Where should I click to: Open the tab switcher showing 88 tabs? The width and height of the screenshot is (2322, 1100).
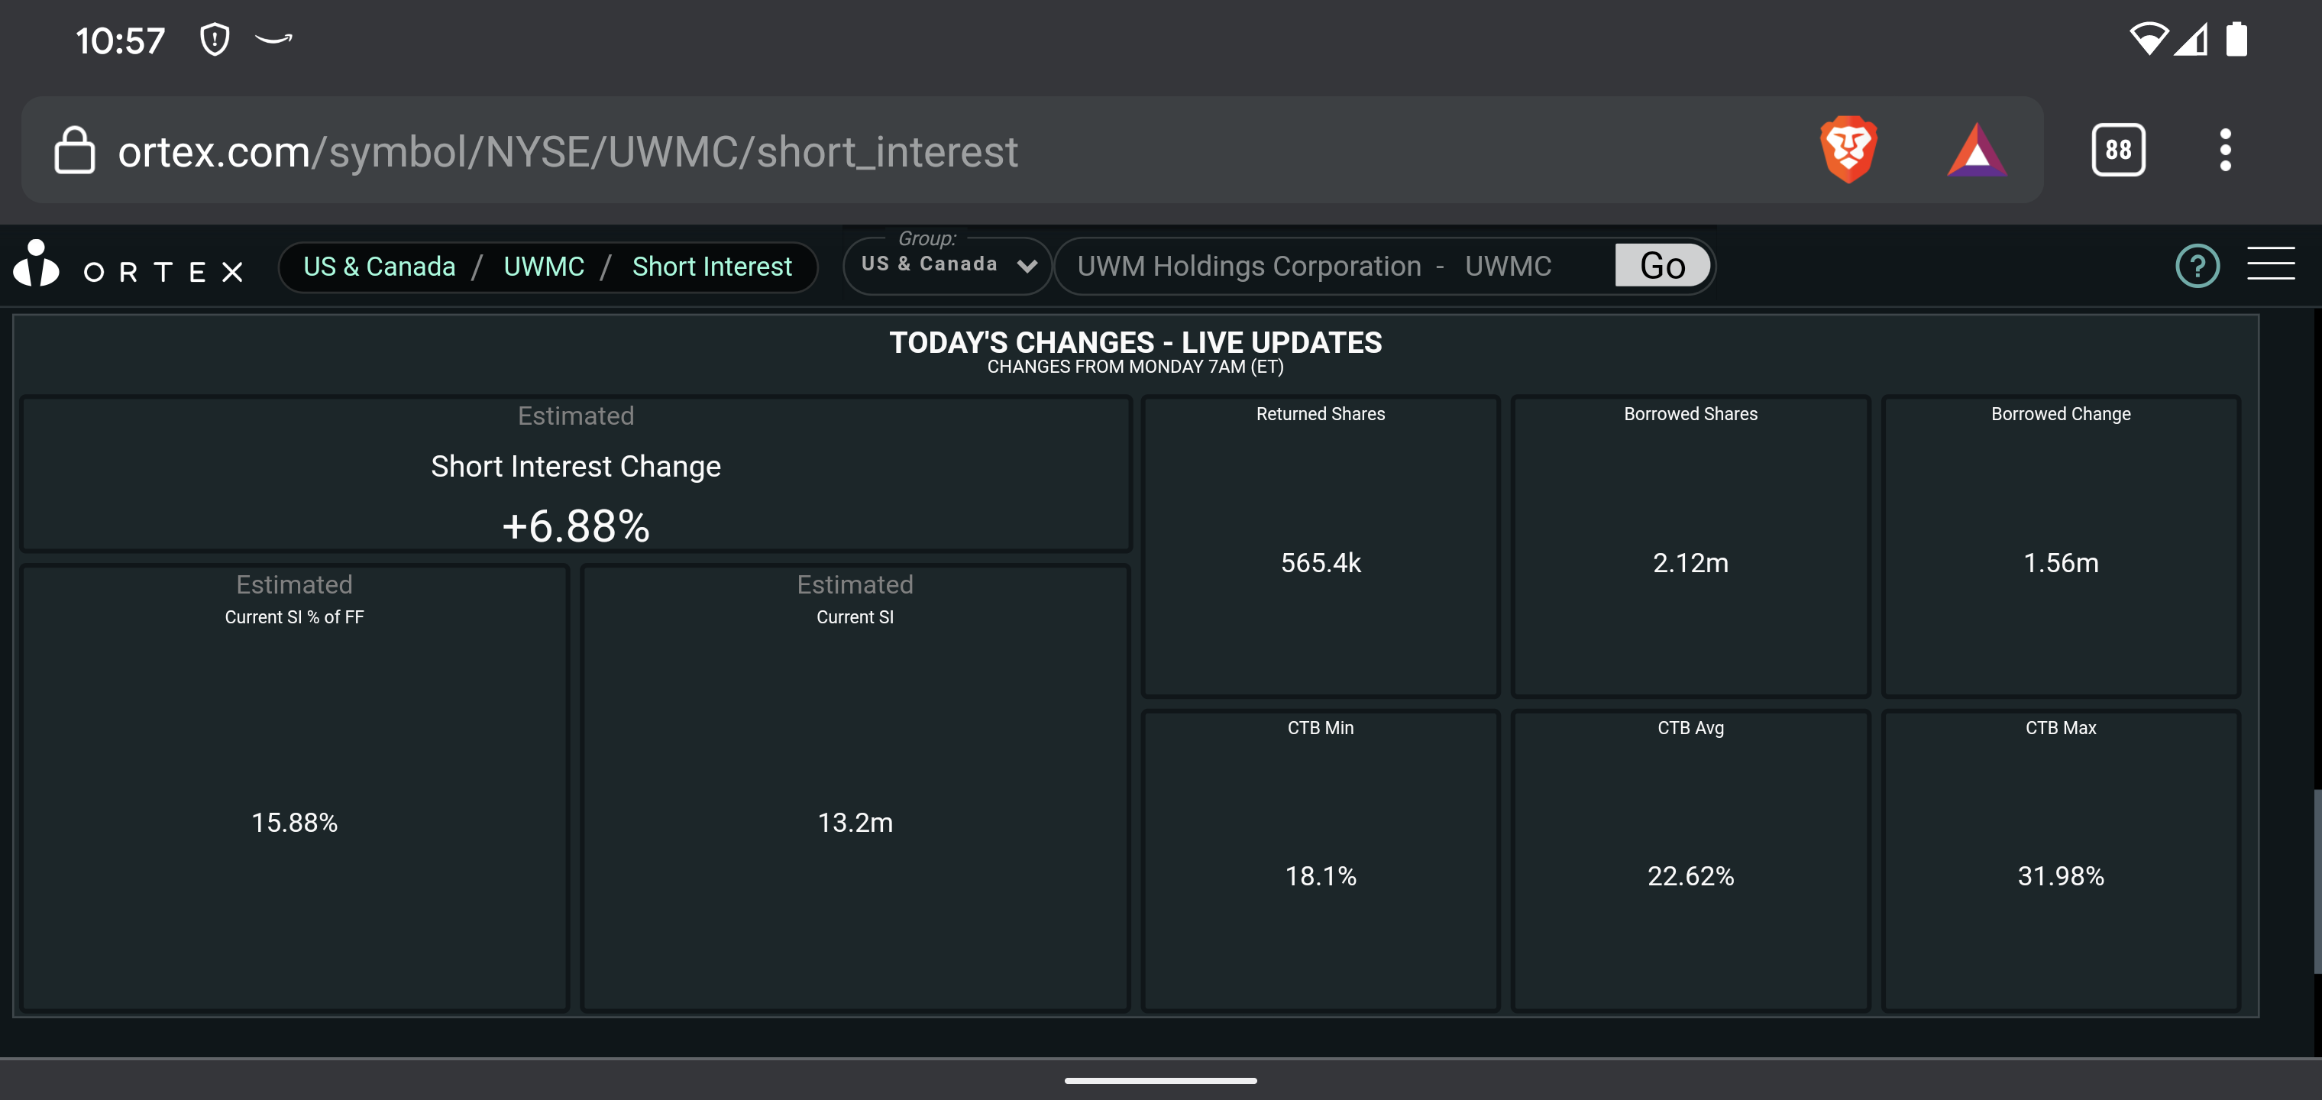coord(2117,150)
